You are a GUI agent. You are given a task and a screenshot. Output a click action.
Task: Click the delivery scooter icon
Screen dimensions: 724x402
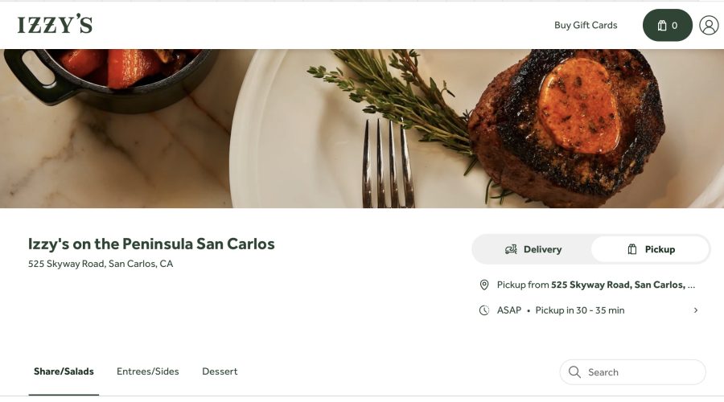coord(511,249)
